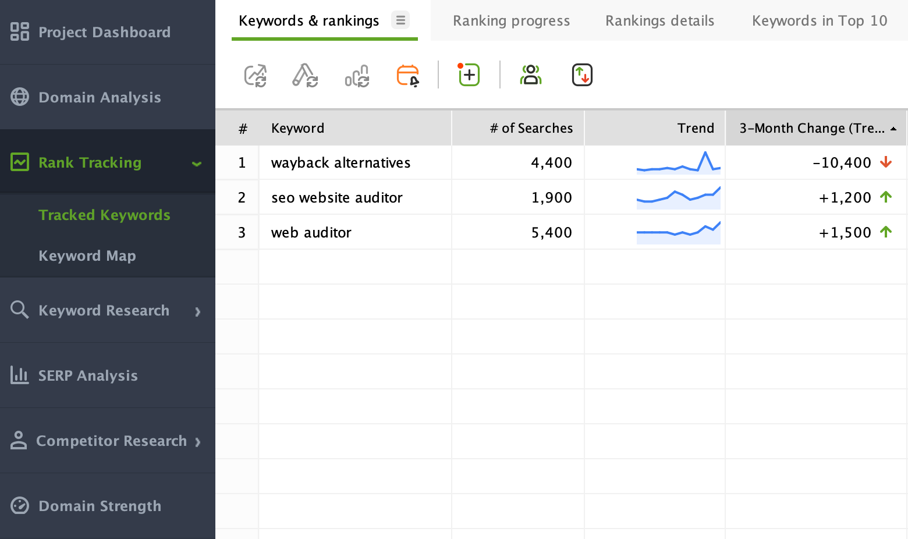Viewport: 908px width, 539px height.
Task: Click the Competitor Research person icon
Action: click(x=19, y=440)
